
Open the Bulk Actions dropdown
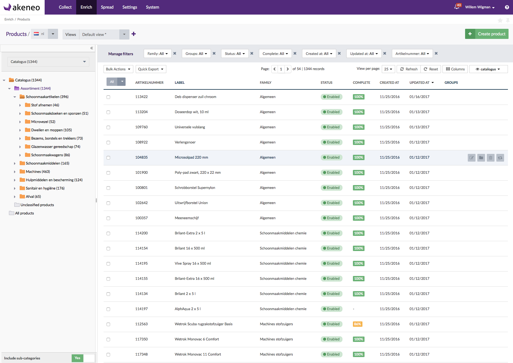tap(118, 69)
